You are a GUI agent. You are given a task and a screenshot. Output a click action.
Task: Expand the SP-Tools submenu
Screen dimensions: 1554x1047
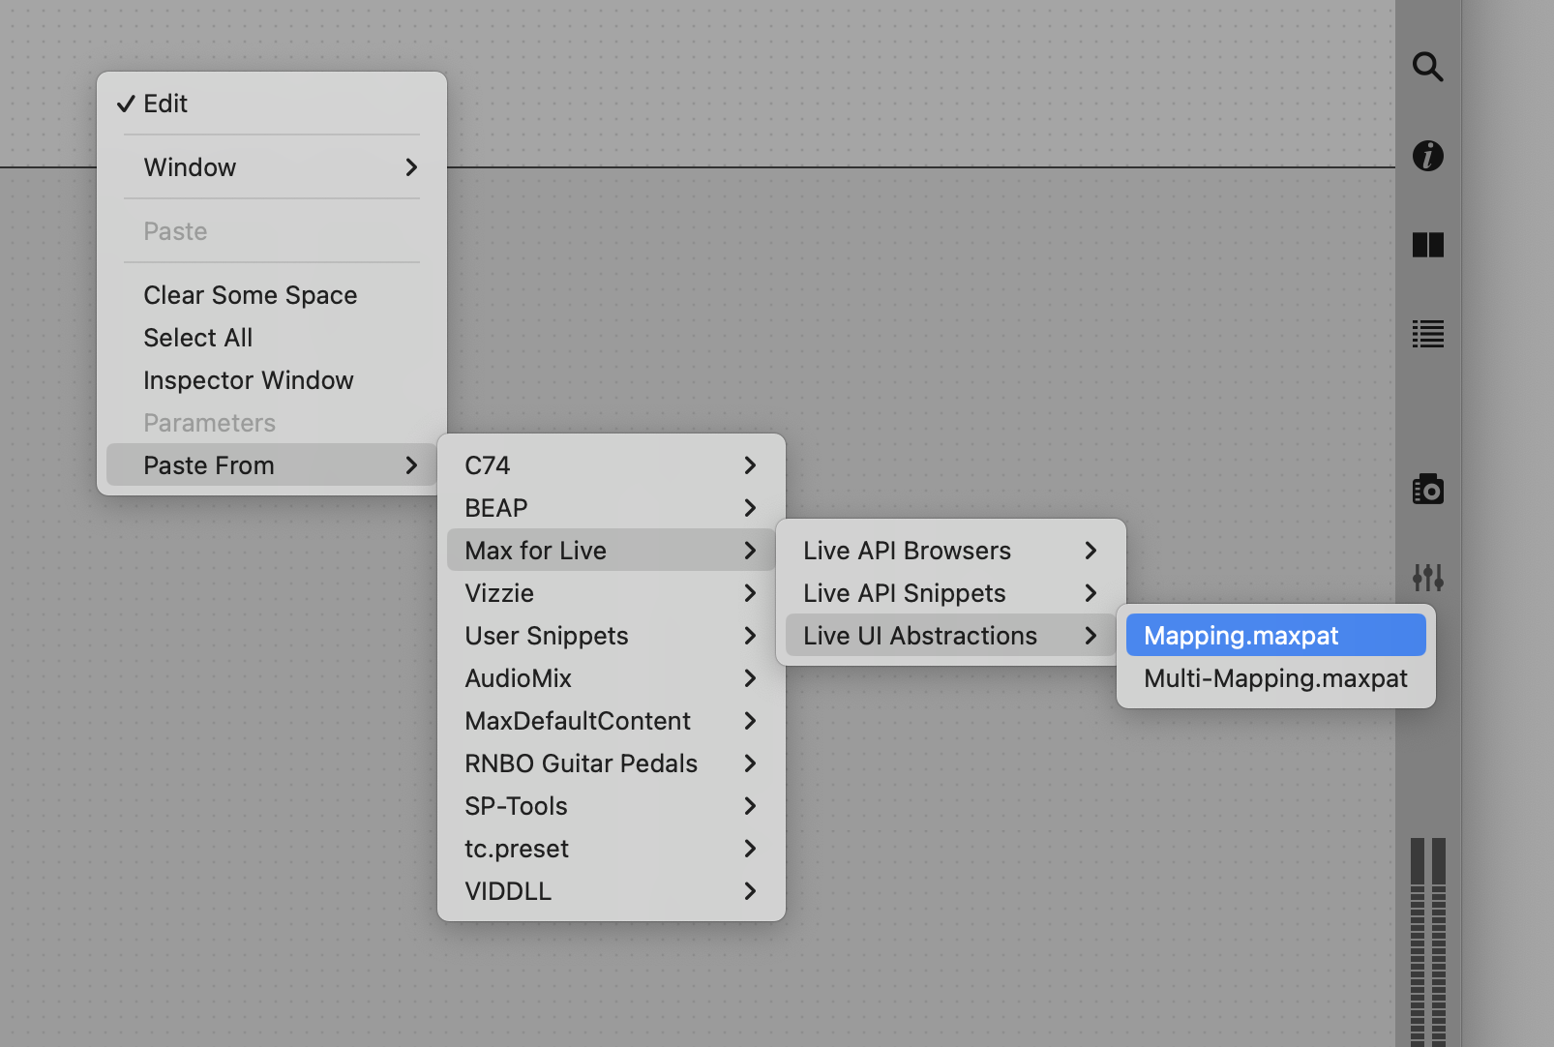612,806
